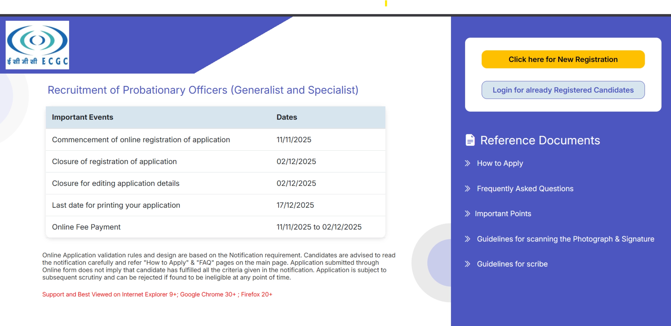Click the chevron icon before Frequently Asked Questions
671x326 pixels.
click(x=468, y=188)
